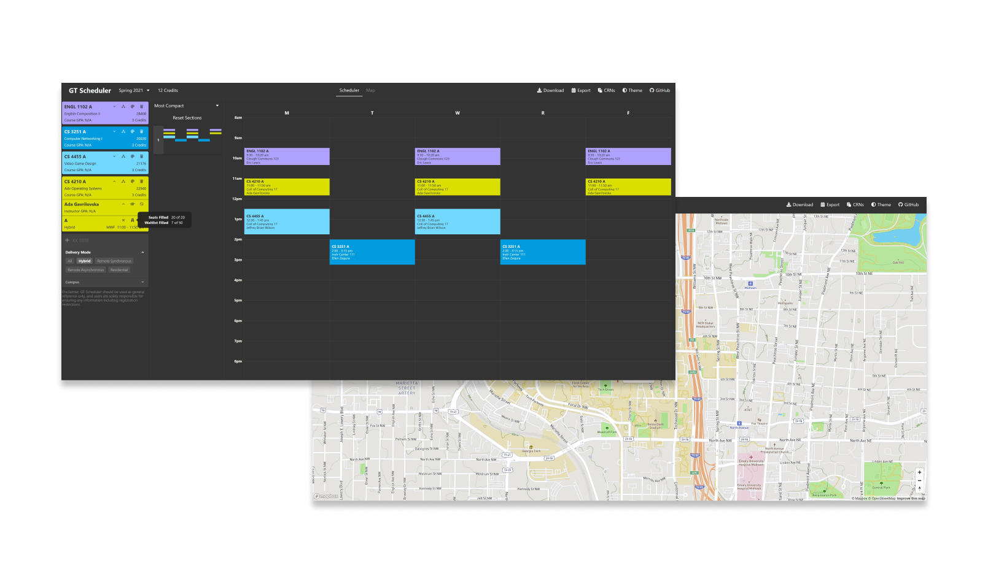This screenshot has height=584, width=988.
Task: Select schedule combination thumbnail 1
Action: pyautogui.click(x=187, y=140)
